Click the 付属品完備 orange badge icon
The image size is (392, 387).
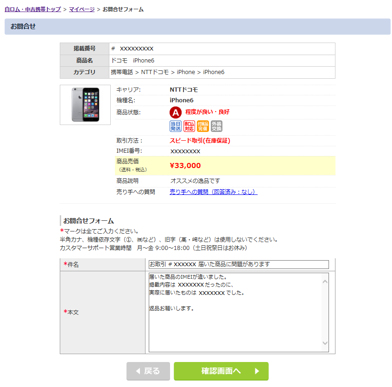click(x=203, y=126)
